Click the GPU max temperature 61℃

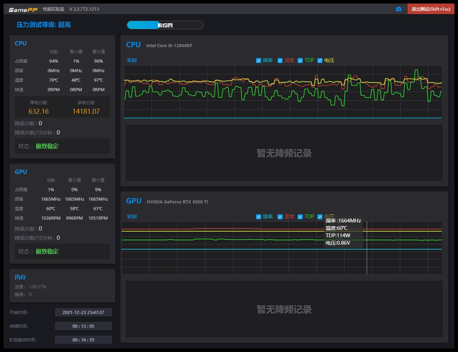(x=98, y=209)
